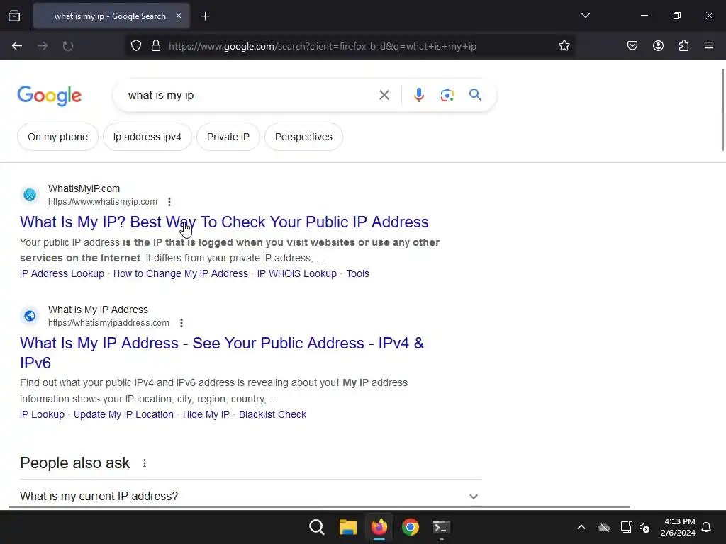
Task: Click the padlock site security icon
Action: (156, 46)
